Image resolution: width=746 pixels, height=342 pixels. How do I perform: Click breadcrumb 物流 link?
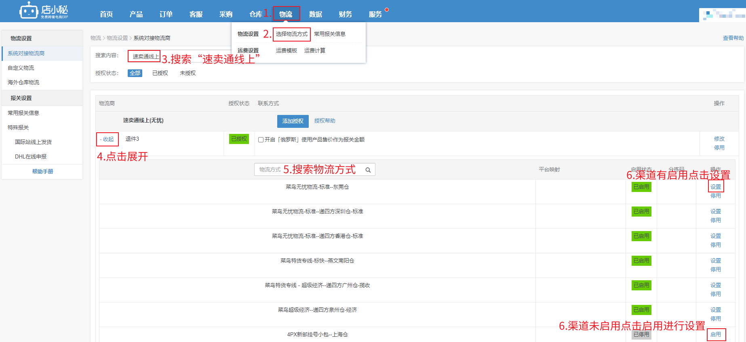click(96, 38)
